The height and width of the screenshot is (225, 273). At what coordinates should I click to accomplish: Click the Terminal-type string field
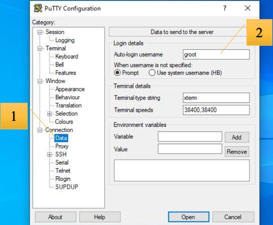pyautogui.click(x=216, y=98)
